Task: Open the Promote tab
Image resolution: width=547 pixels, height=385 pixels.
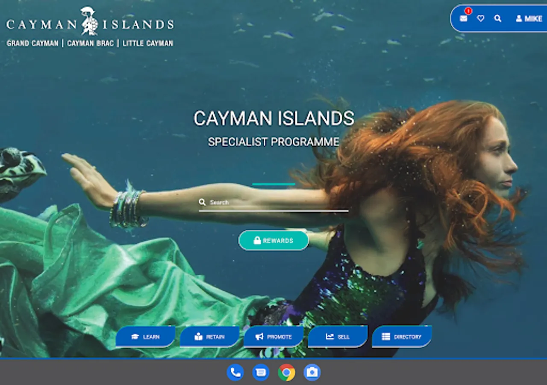Action: click(x=273, y=337)
